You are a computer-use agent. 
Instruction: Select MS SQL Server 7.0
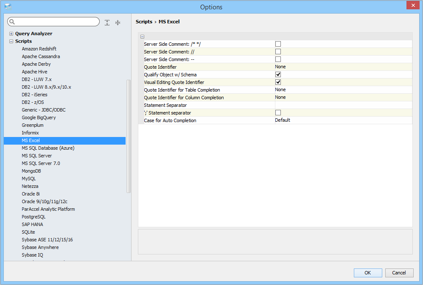tap(41, 163)
